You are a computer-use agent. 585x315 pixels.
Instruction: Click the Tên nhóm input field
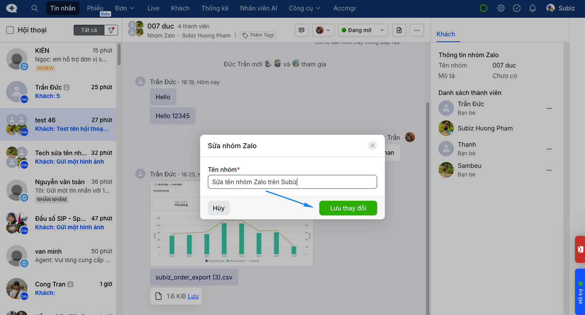[292, 182]
